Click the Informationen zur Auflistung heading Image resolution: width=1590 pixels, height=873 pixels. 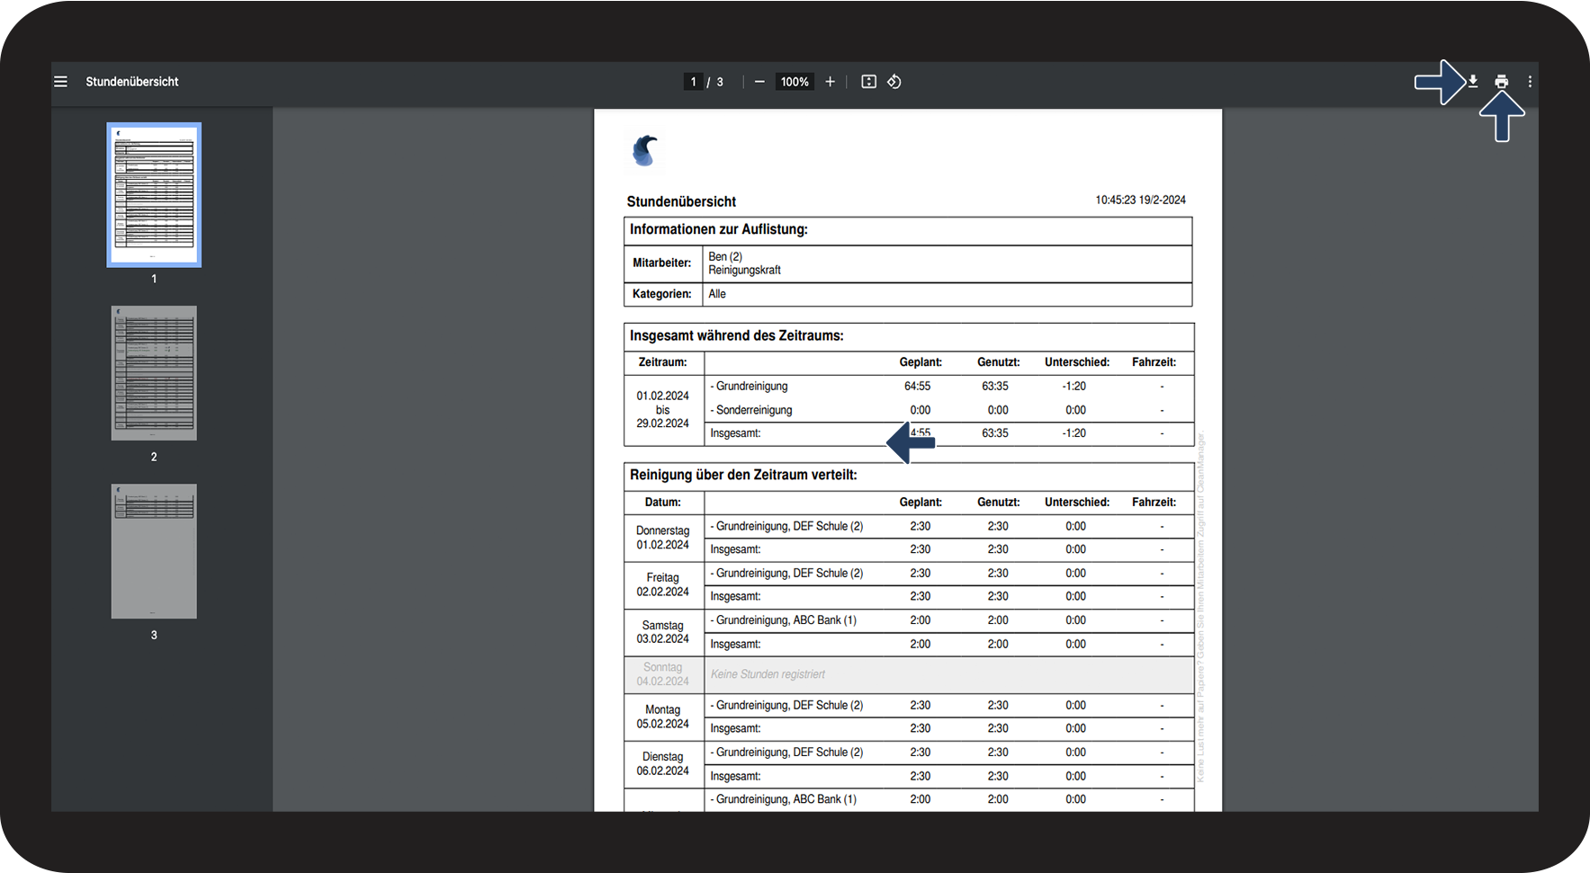719,229
